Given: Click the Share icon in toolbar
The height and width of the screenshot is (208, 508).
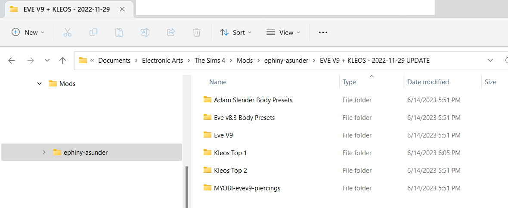Looking at the screenshot, I should point(171,32).
